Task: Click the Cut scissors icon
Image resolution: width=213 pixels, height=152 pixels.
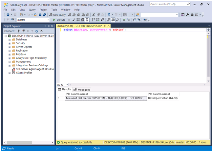Action: click(x=94, y=15)
